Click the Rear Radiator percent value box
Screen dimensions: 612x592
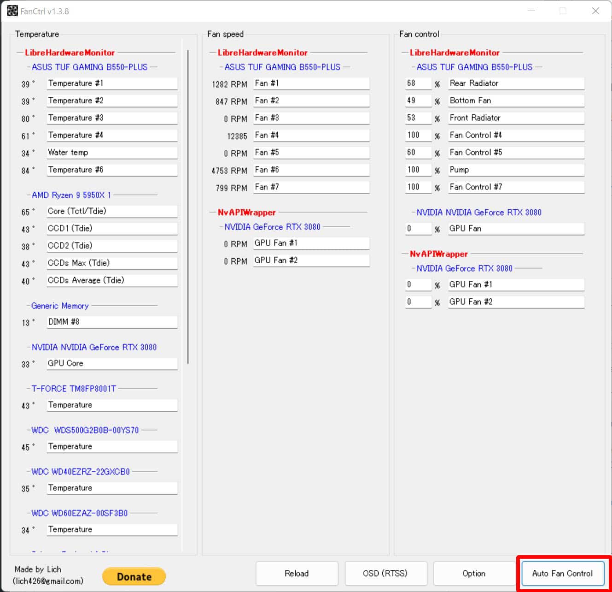coord(418,83)
